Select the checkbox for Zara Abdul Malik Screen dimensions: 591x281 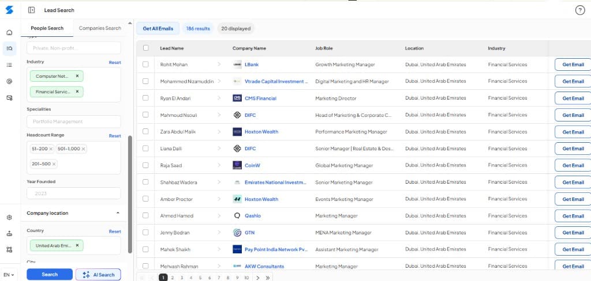point(145,131)
